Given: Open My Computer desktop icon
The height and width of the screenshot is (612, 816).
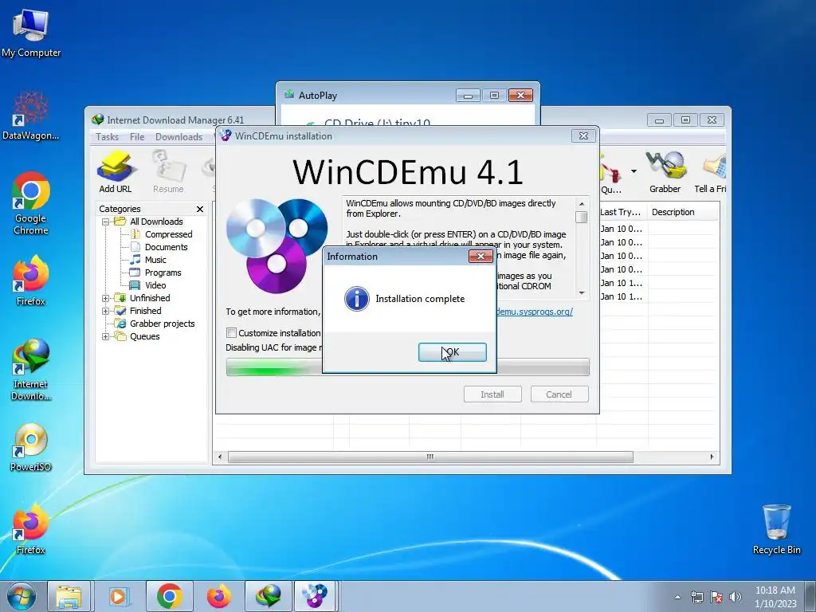Looking at the screenshot, I should tap(31, 33).
